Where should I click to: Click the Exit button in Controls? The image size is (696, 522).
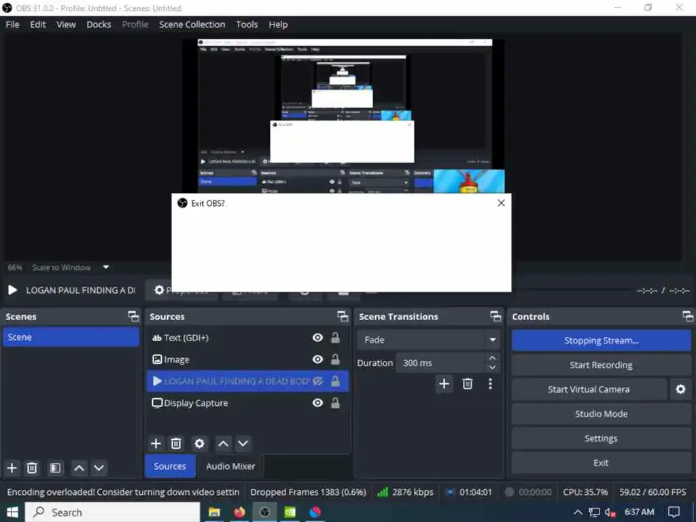pos(601,462)
